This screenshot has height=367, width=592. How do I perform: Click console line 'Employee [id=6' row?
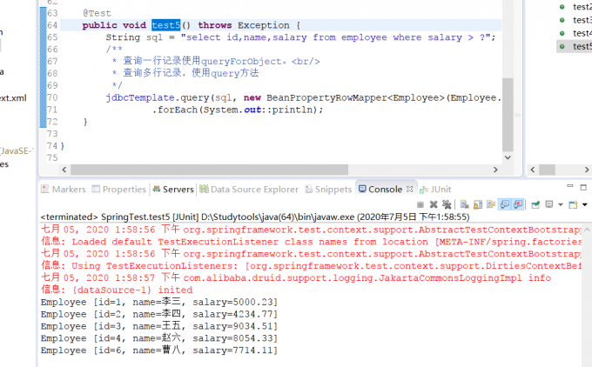click(x=159, y=350)
